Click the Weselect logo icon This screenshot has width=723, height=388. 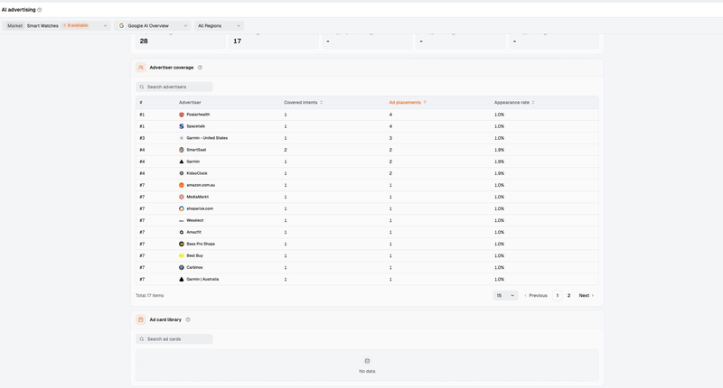[182, 220]
